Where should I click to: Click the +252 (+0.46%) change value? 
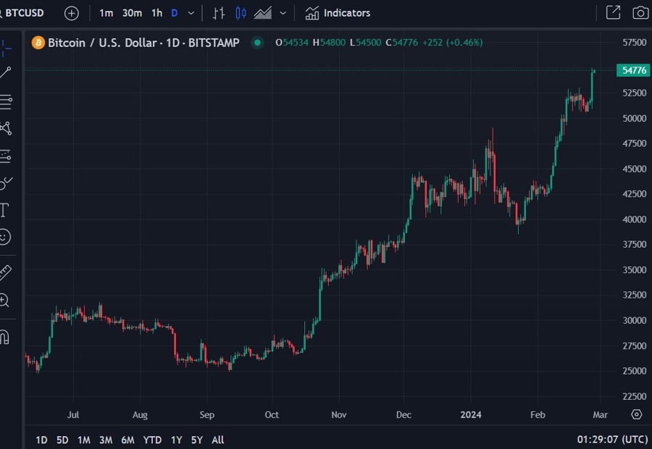(452, 43)
